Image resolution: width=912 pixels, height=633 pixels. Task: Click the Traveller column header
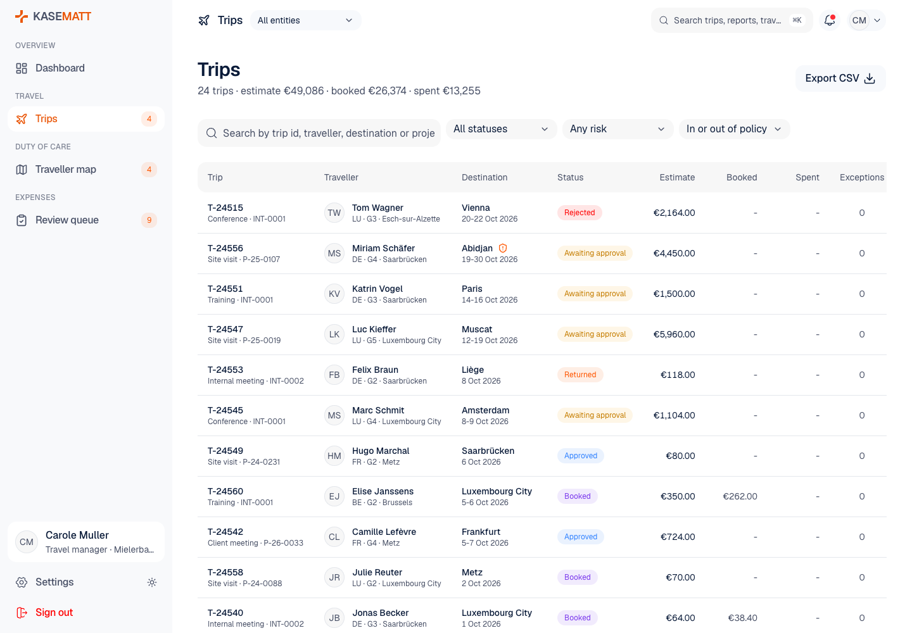tap(341, 177)
